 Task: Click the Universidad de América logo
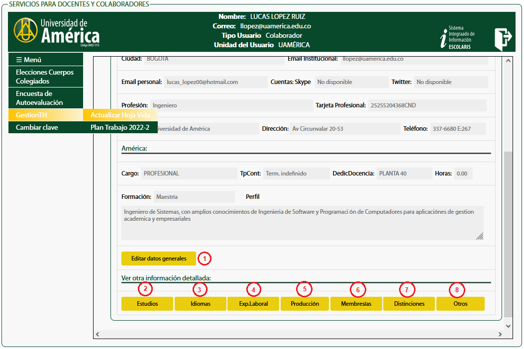coord(57,32)
